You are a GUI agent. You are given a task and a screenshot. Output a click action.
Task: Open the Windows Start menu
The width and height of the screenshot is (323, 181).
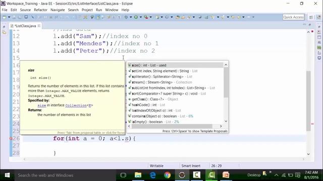7,175
